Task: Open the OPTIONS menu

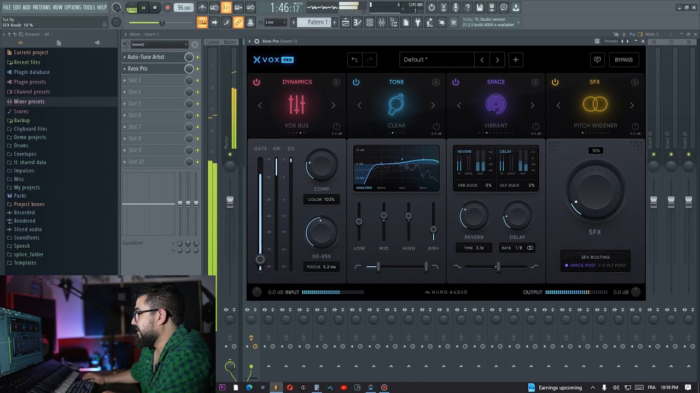Action: pos(73,7)
